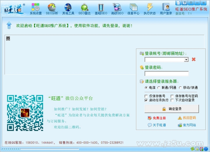This screenshot has height=152, width=210.
Task: Click the blue question mark help icon
Action: point(206,149)
